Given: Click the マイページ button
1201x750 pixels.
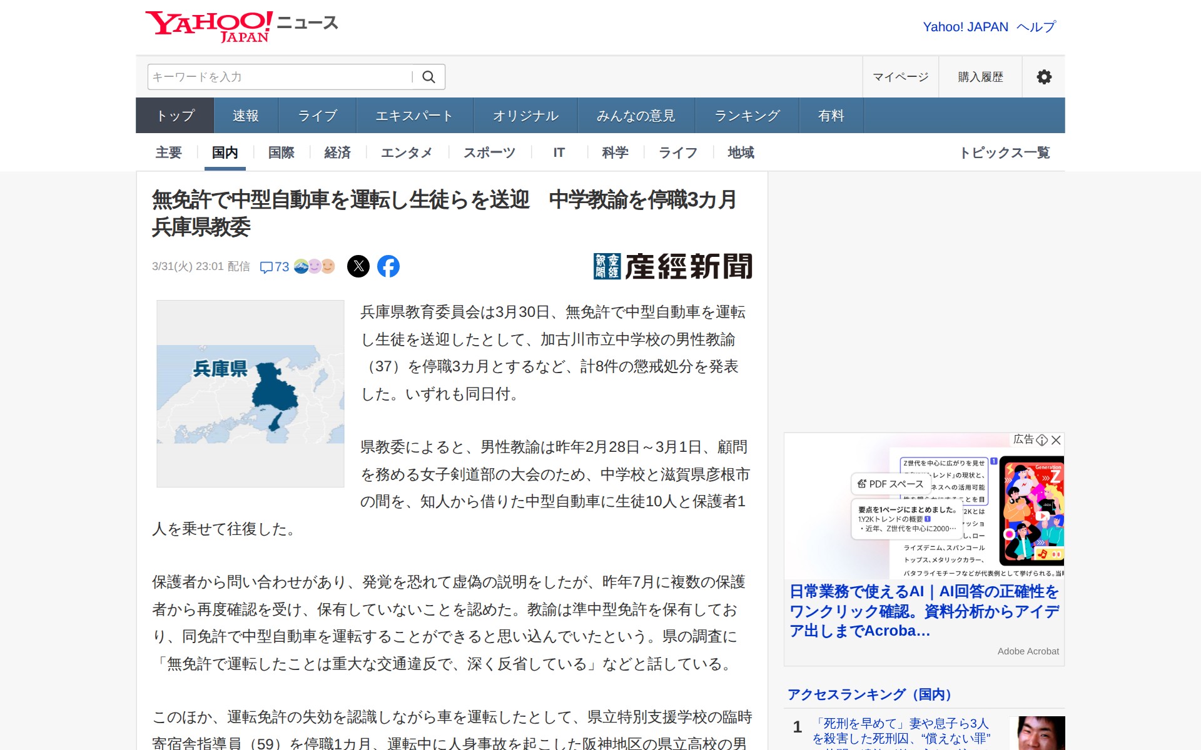Looking at the screenshot, I should (x=900, y=77).
